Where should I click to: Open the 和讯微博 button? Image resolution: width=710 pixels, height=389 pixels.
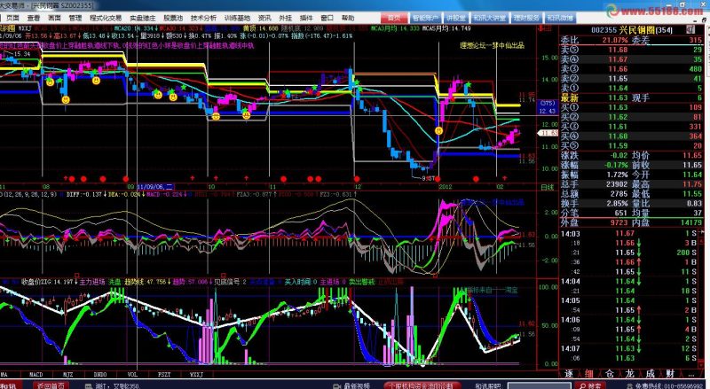pos(560,18)
